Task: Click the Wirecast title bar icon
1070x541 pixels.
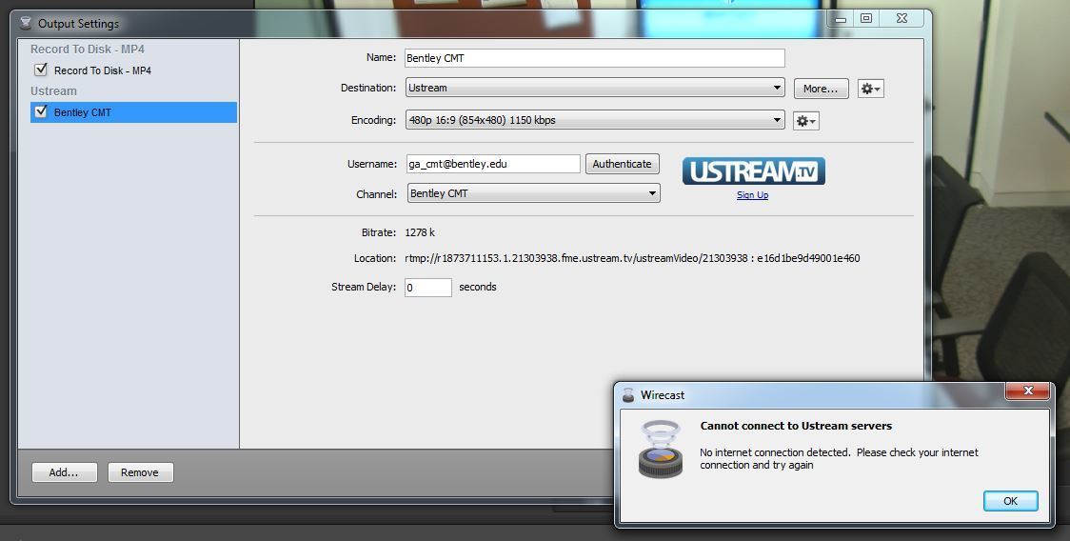Action: coord(628,395)
